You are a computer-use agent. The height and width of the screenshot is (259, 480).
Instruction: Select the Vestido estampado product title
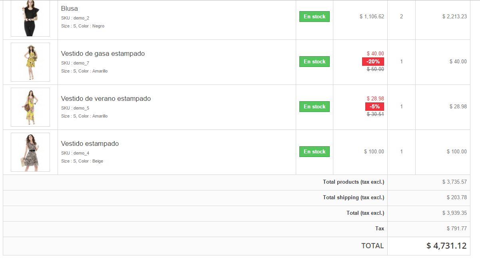tap(90, 143)
